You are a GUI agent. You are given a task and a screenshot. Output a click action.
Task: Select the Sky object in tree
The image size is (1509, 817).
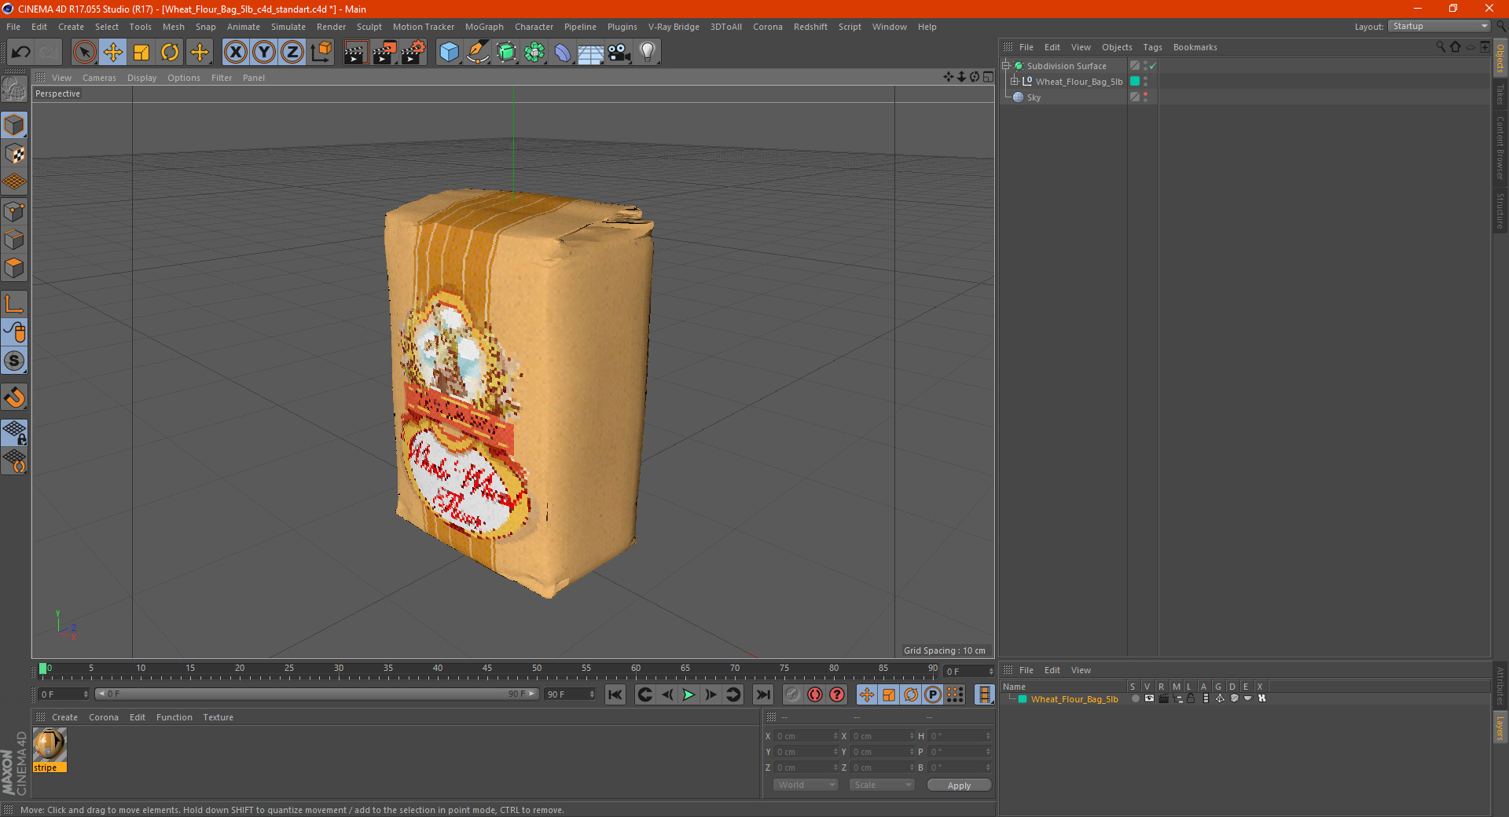[1034, 97]
